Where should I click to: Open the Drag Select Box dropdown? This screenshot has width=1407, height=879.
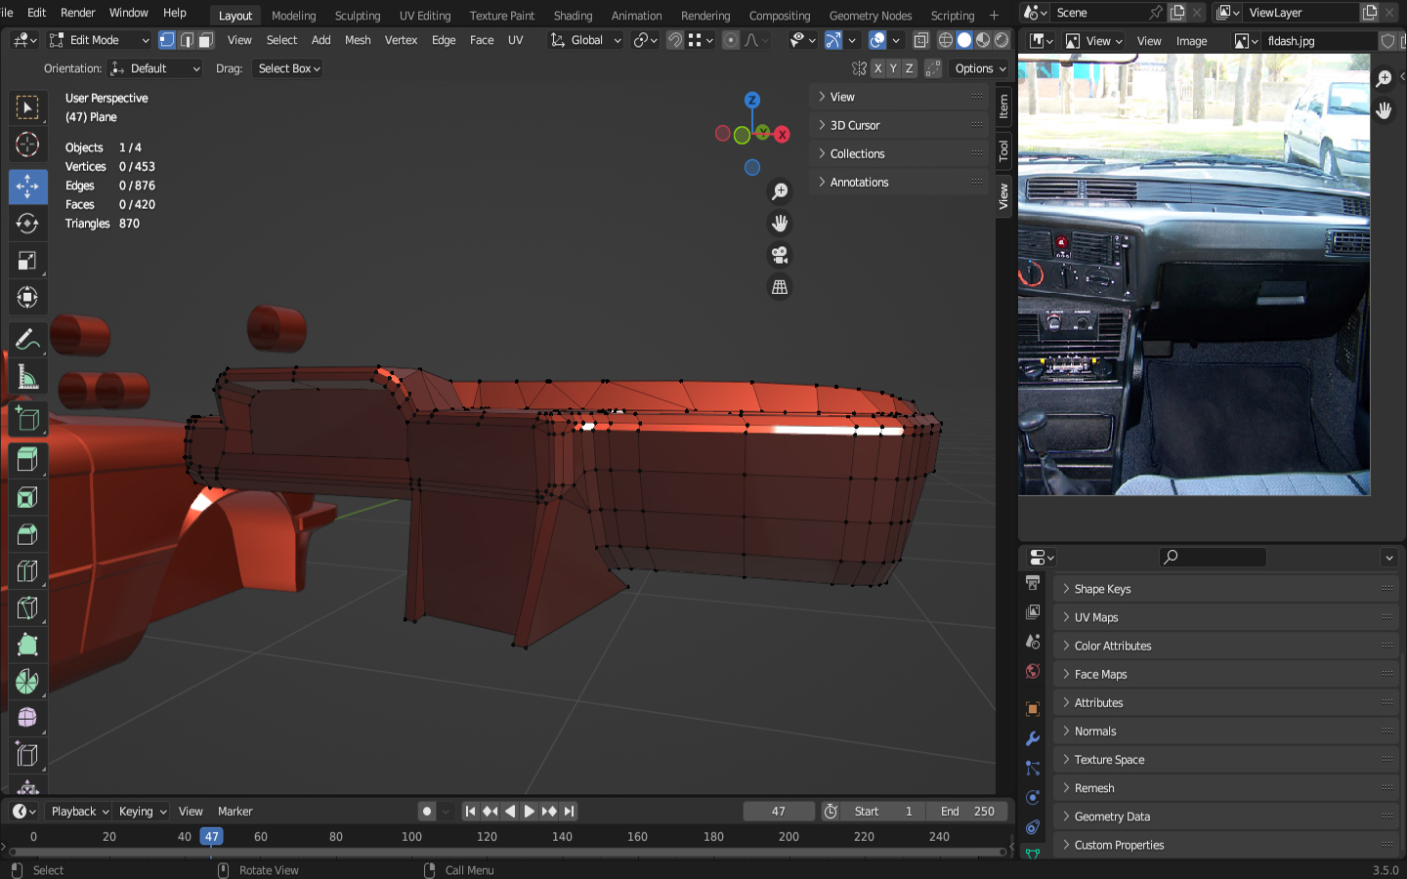288,68
